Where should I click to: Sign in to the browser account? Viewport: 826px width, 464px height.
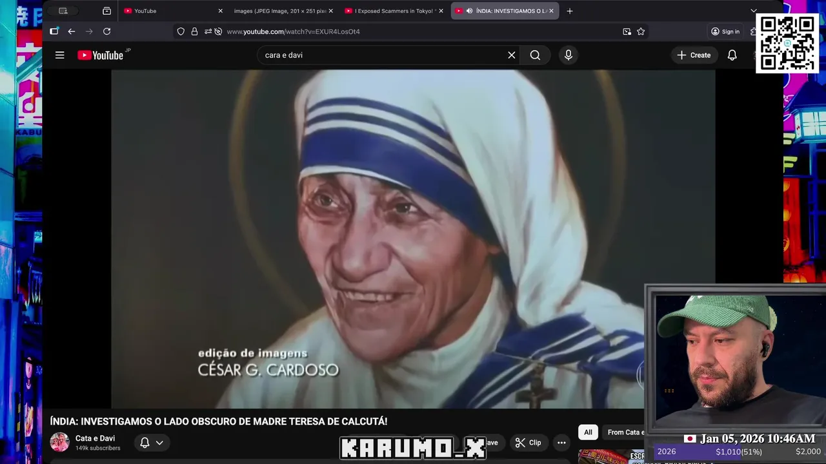(725, 32)
